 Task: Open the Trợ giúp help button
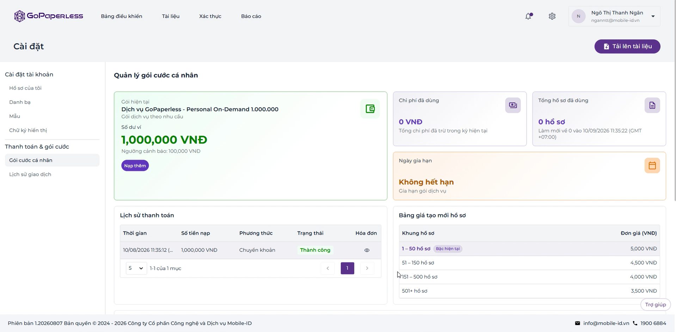coord(655,305)
